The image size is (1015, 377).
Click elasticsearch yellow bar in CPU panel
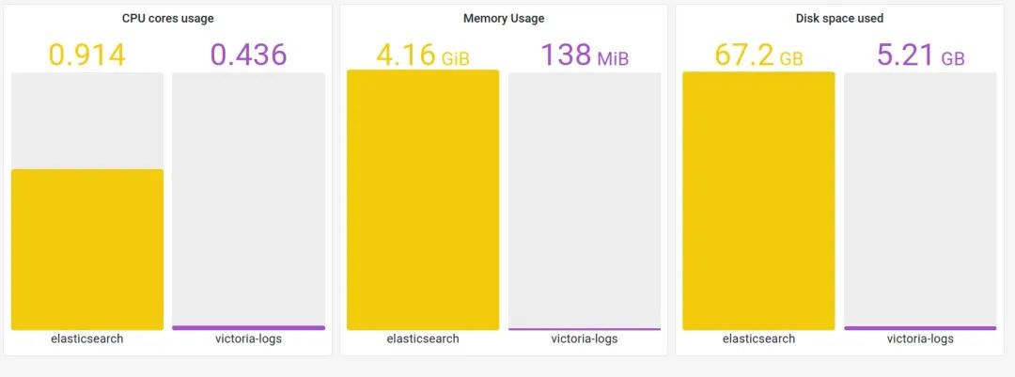click(87, 249)
